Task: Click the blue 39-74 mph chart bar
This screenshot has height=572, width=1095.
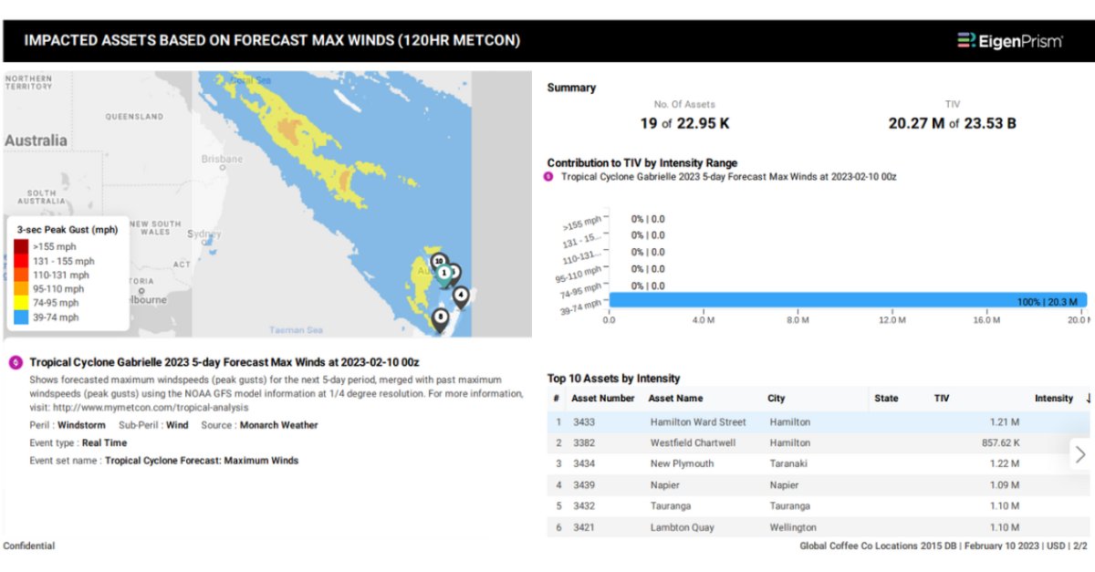Action: pyautogui.click(x=849, y=301)
